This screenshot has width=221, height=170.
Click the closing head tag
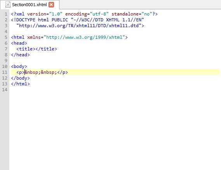point(21,55)
